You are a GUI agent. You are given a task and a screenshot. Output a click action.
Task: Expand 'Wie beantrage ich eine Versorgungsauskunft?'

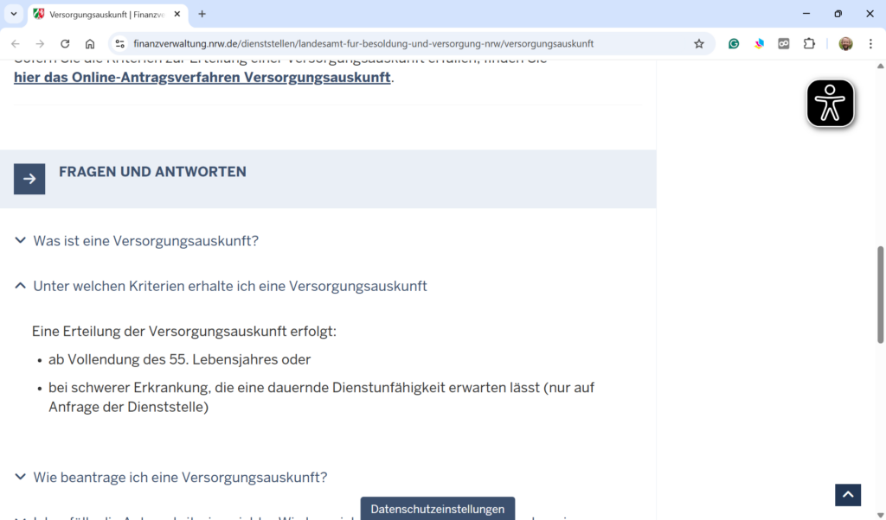tap(180, 477)
